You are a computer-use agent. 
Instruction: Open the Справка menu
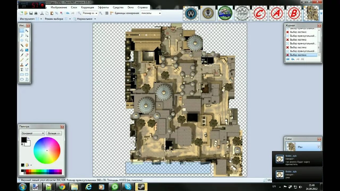pyautogui.click(x=143, y=7)
